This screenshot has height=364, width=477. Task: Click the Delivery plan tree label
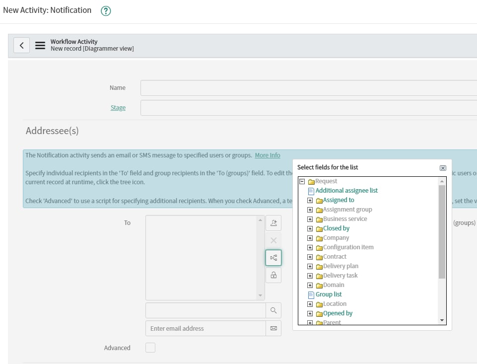341,266
